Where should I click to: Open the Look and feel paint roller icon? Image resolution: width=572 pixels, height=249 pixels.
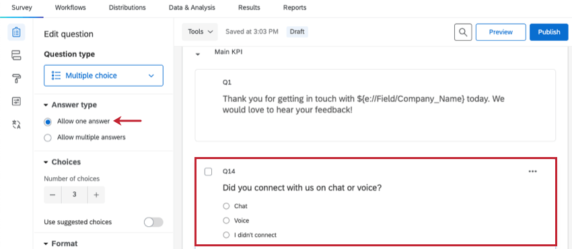(16, 79)
